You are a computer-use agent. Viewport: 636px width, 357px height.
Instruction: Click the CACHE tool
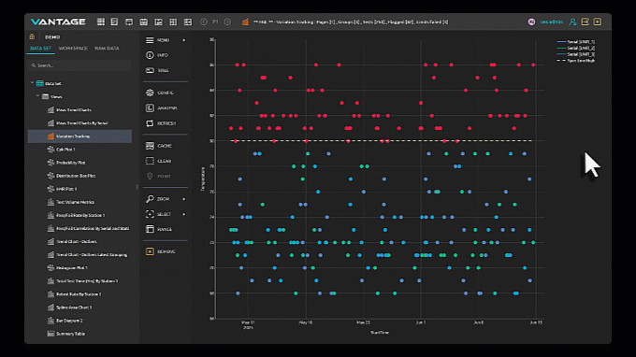(x=159, y=146)
